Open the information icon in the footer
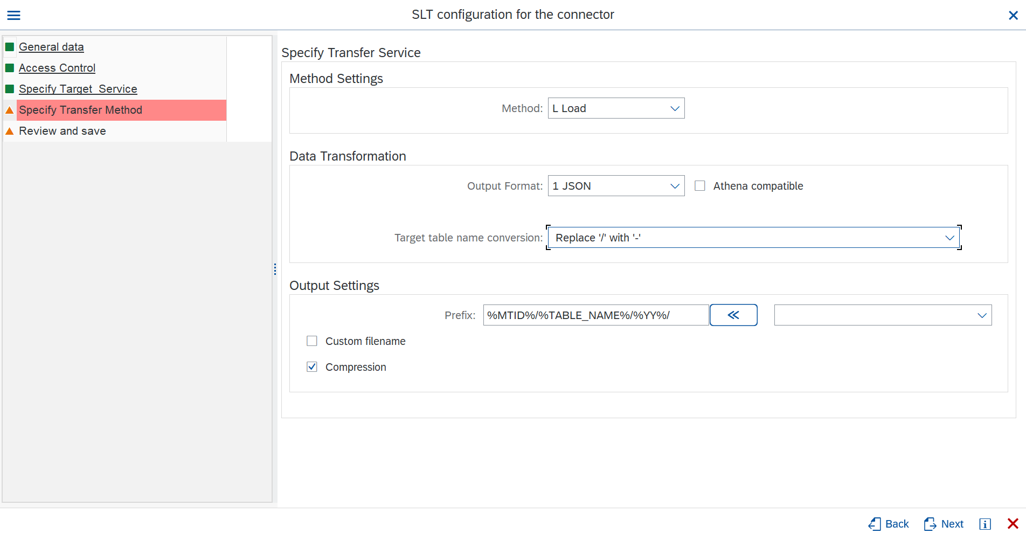Screen dimensions: 1026x540 (x=985, y=524)
